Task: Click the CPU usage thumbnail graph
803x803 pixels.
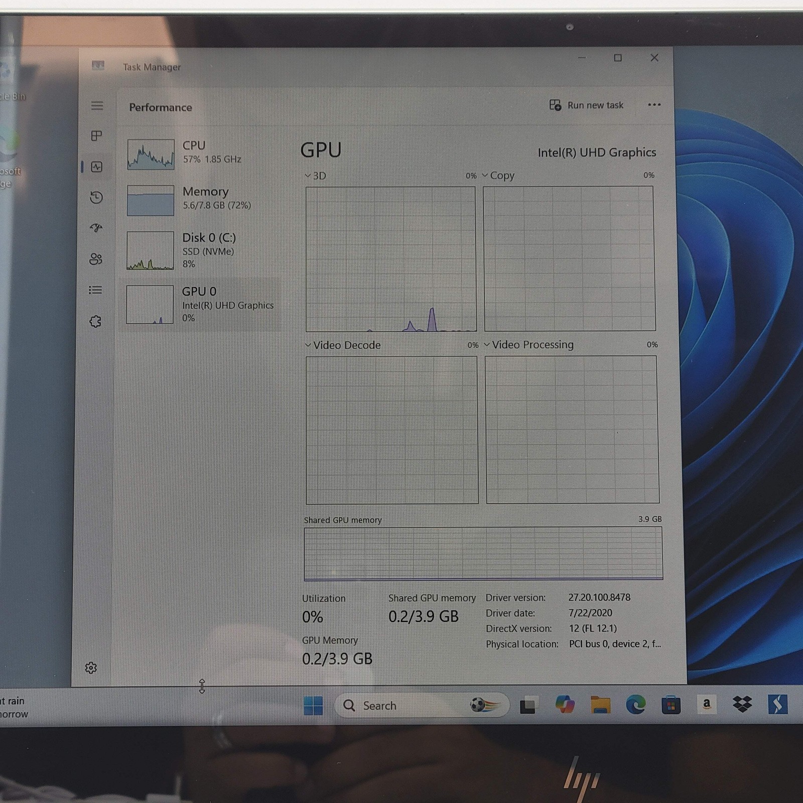Action: [151, 155]
